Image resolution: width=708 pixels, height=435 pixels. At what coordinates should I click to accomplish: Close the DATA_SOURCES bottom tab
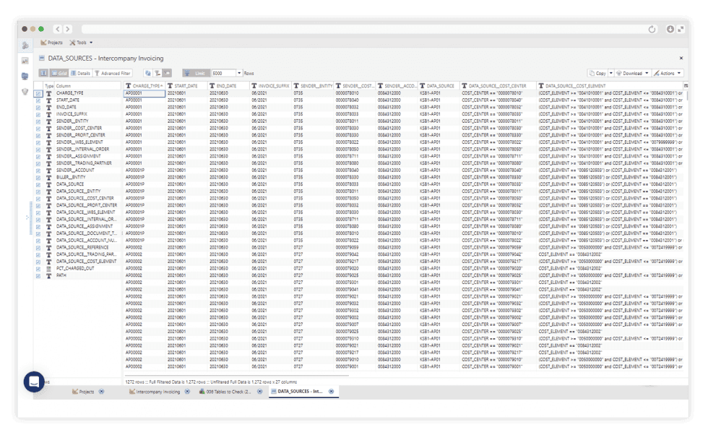tap(331, 392)
